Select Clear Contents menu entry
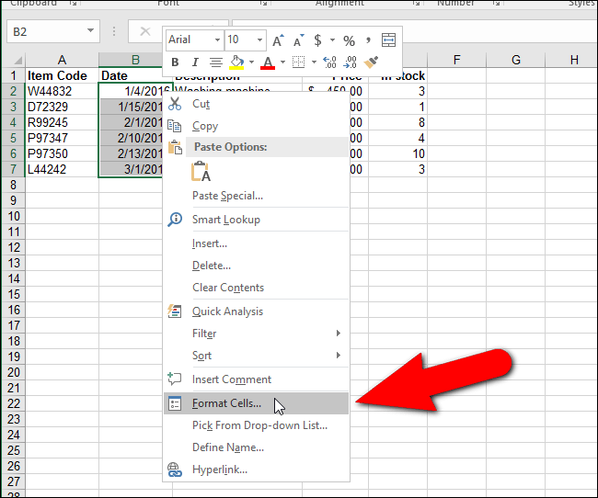The height and width of the screenshot is (498, 598). pyautogui.click(x=257, y=288)
